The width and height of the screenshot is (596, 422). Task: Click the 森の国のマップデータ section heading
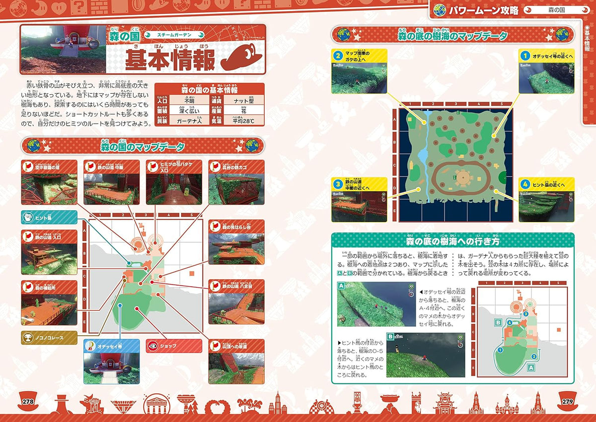pos(143,146)
